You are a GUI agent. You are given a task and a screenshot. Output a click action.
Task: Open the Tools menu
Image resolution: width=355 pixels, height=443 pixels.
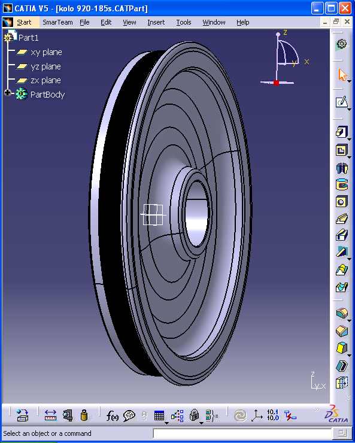coord(184,22)
